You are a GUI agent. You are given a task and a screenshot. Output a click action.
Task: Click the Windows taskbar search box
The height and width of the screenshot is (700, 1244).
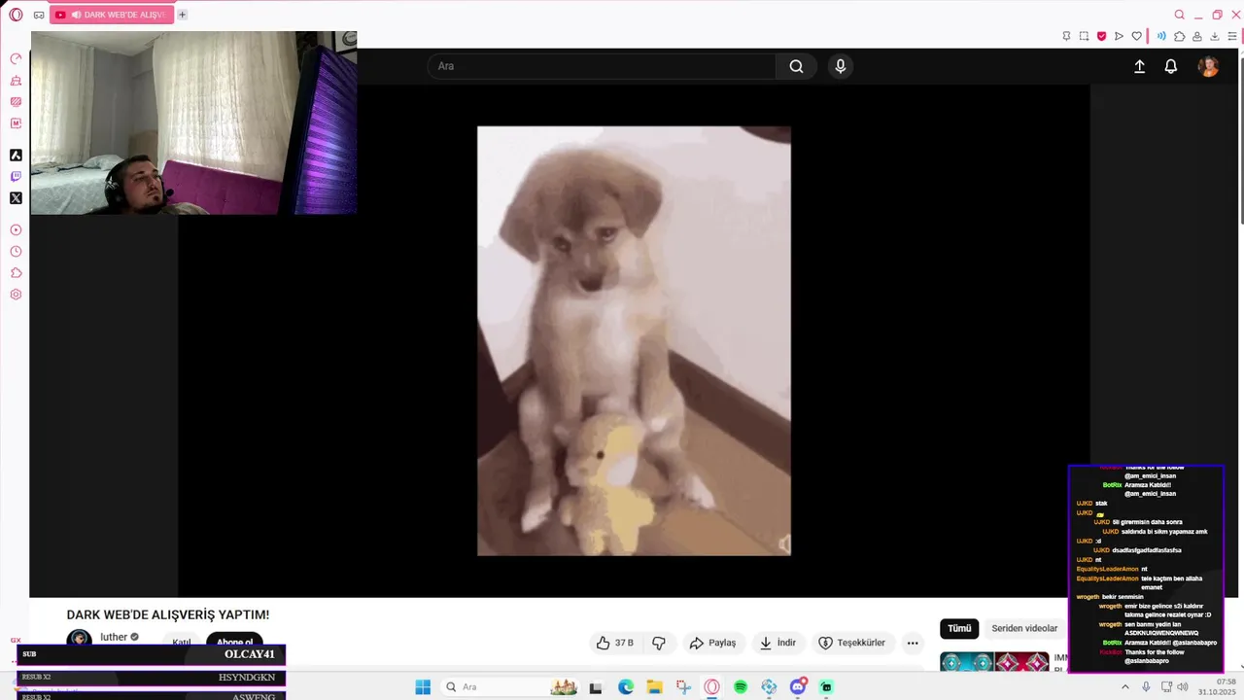pyautogui.click(x=509, y=687)
